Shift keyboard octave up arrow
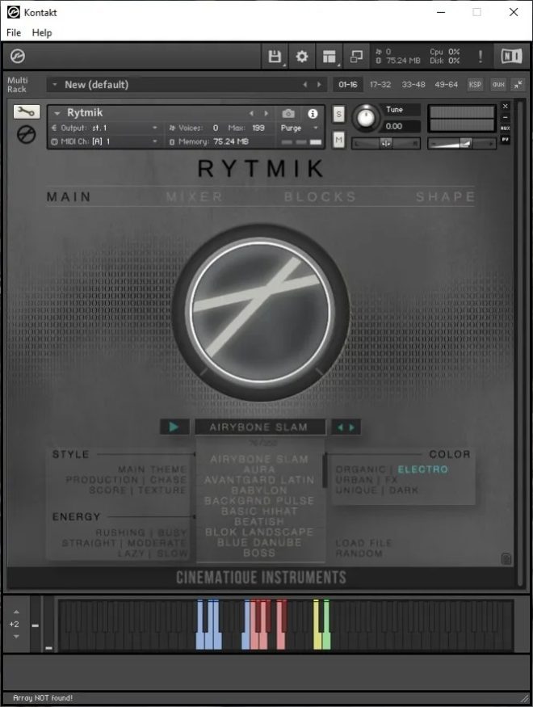533x707 pixels. tap(16, 612)
